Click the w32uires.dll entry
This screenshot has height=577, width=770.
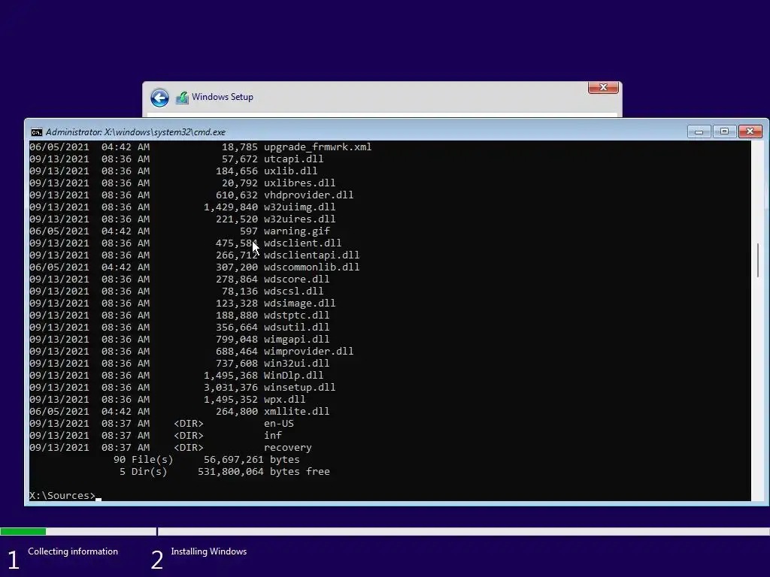(x=299, y=219)
